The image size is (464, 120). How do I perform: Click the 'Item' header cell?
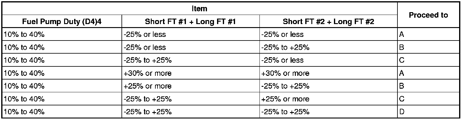click(x=199, y=9)
